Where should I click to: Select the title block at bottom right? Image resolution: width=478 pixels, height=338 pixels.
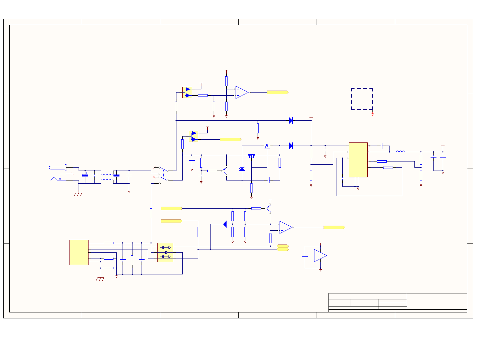coord(398,303)
